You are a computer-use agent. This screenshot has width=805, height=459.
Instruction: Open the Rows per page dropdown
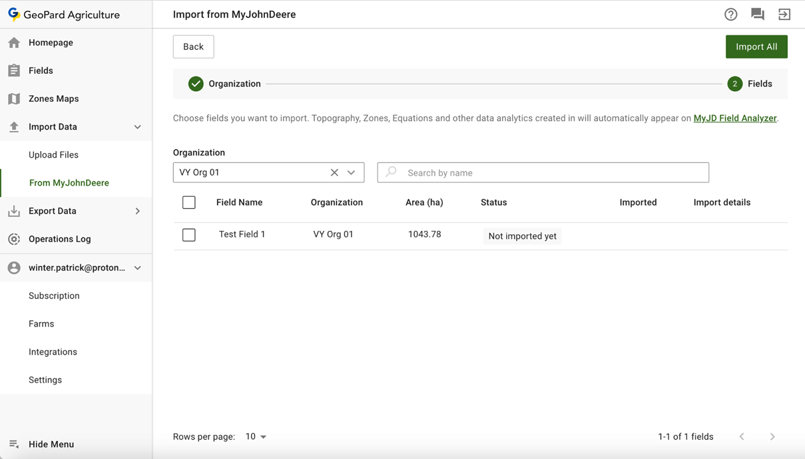point(256,436)
